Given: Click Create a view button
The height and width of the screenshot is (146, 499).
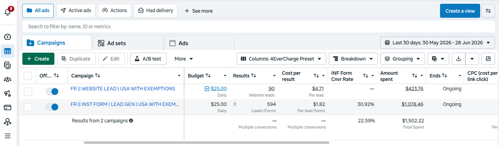Looking at the screenshot, I should [x=460, y=11].
